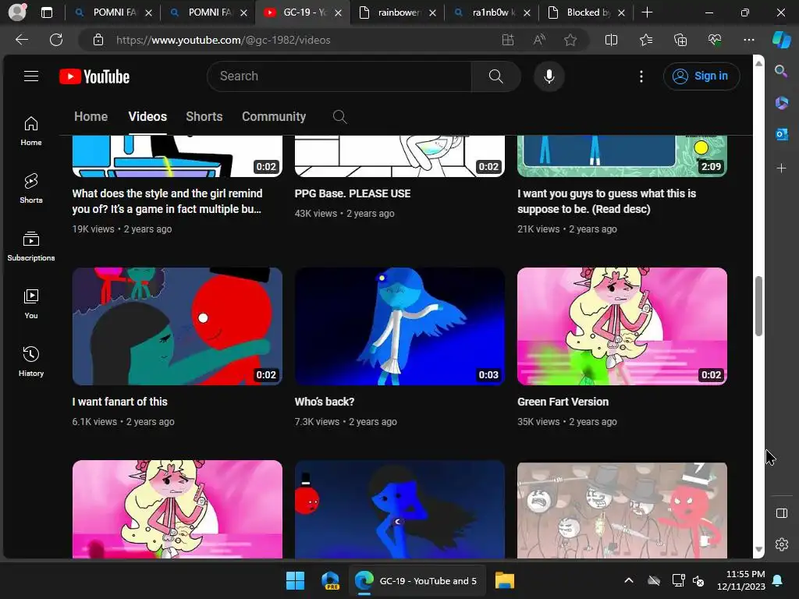
Task: Add this page to favorites star
Action: [570, 40]
